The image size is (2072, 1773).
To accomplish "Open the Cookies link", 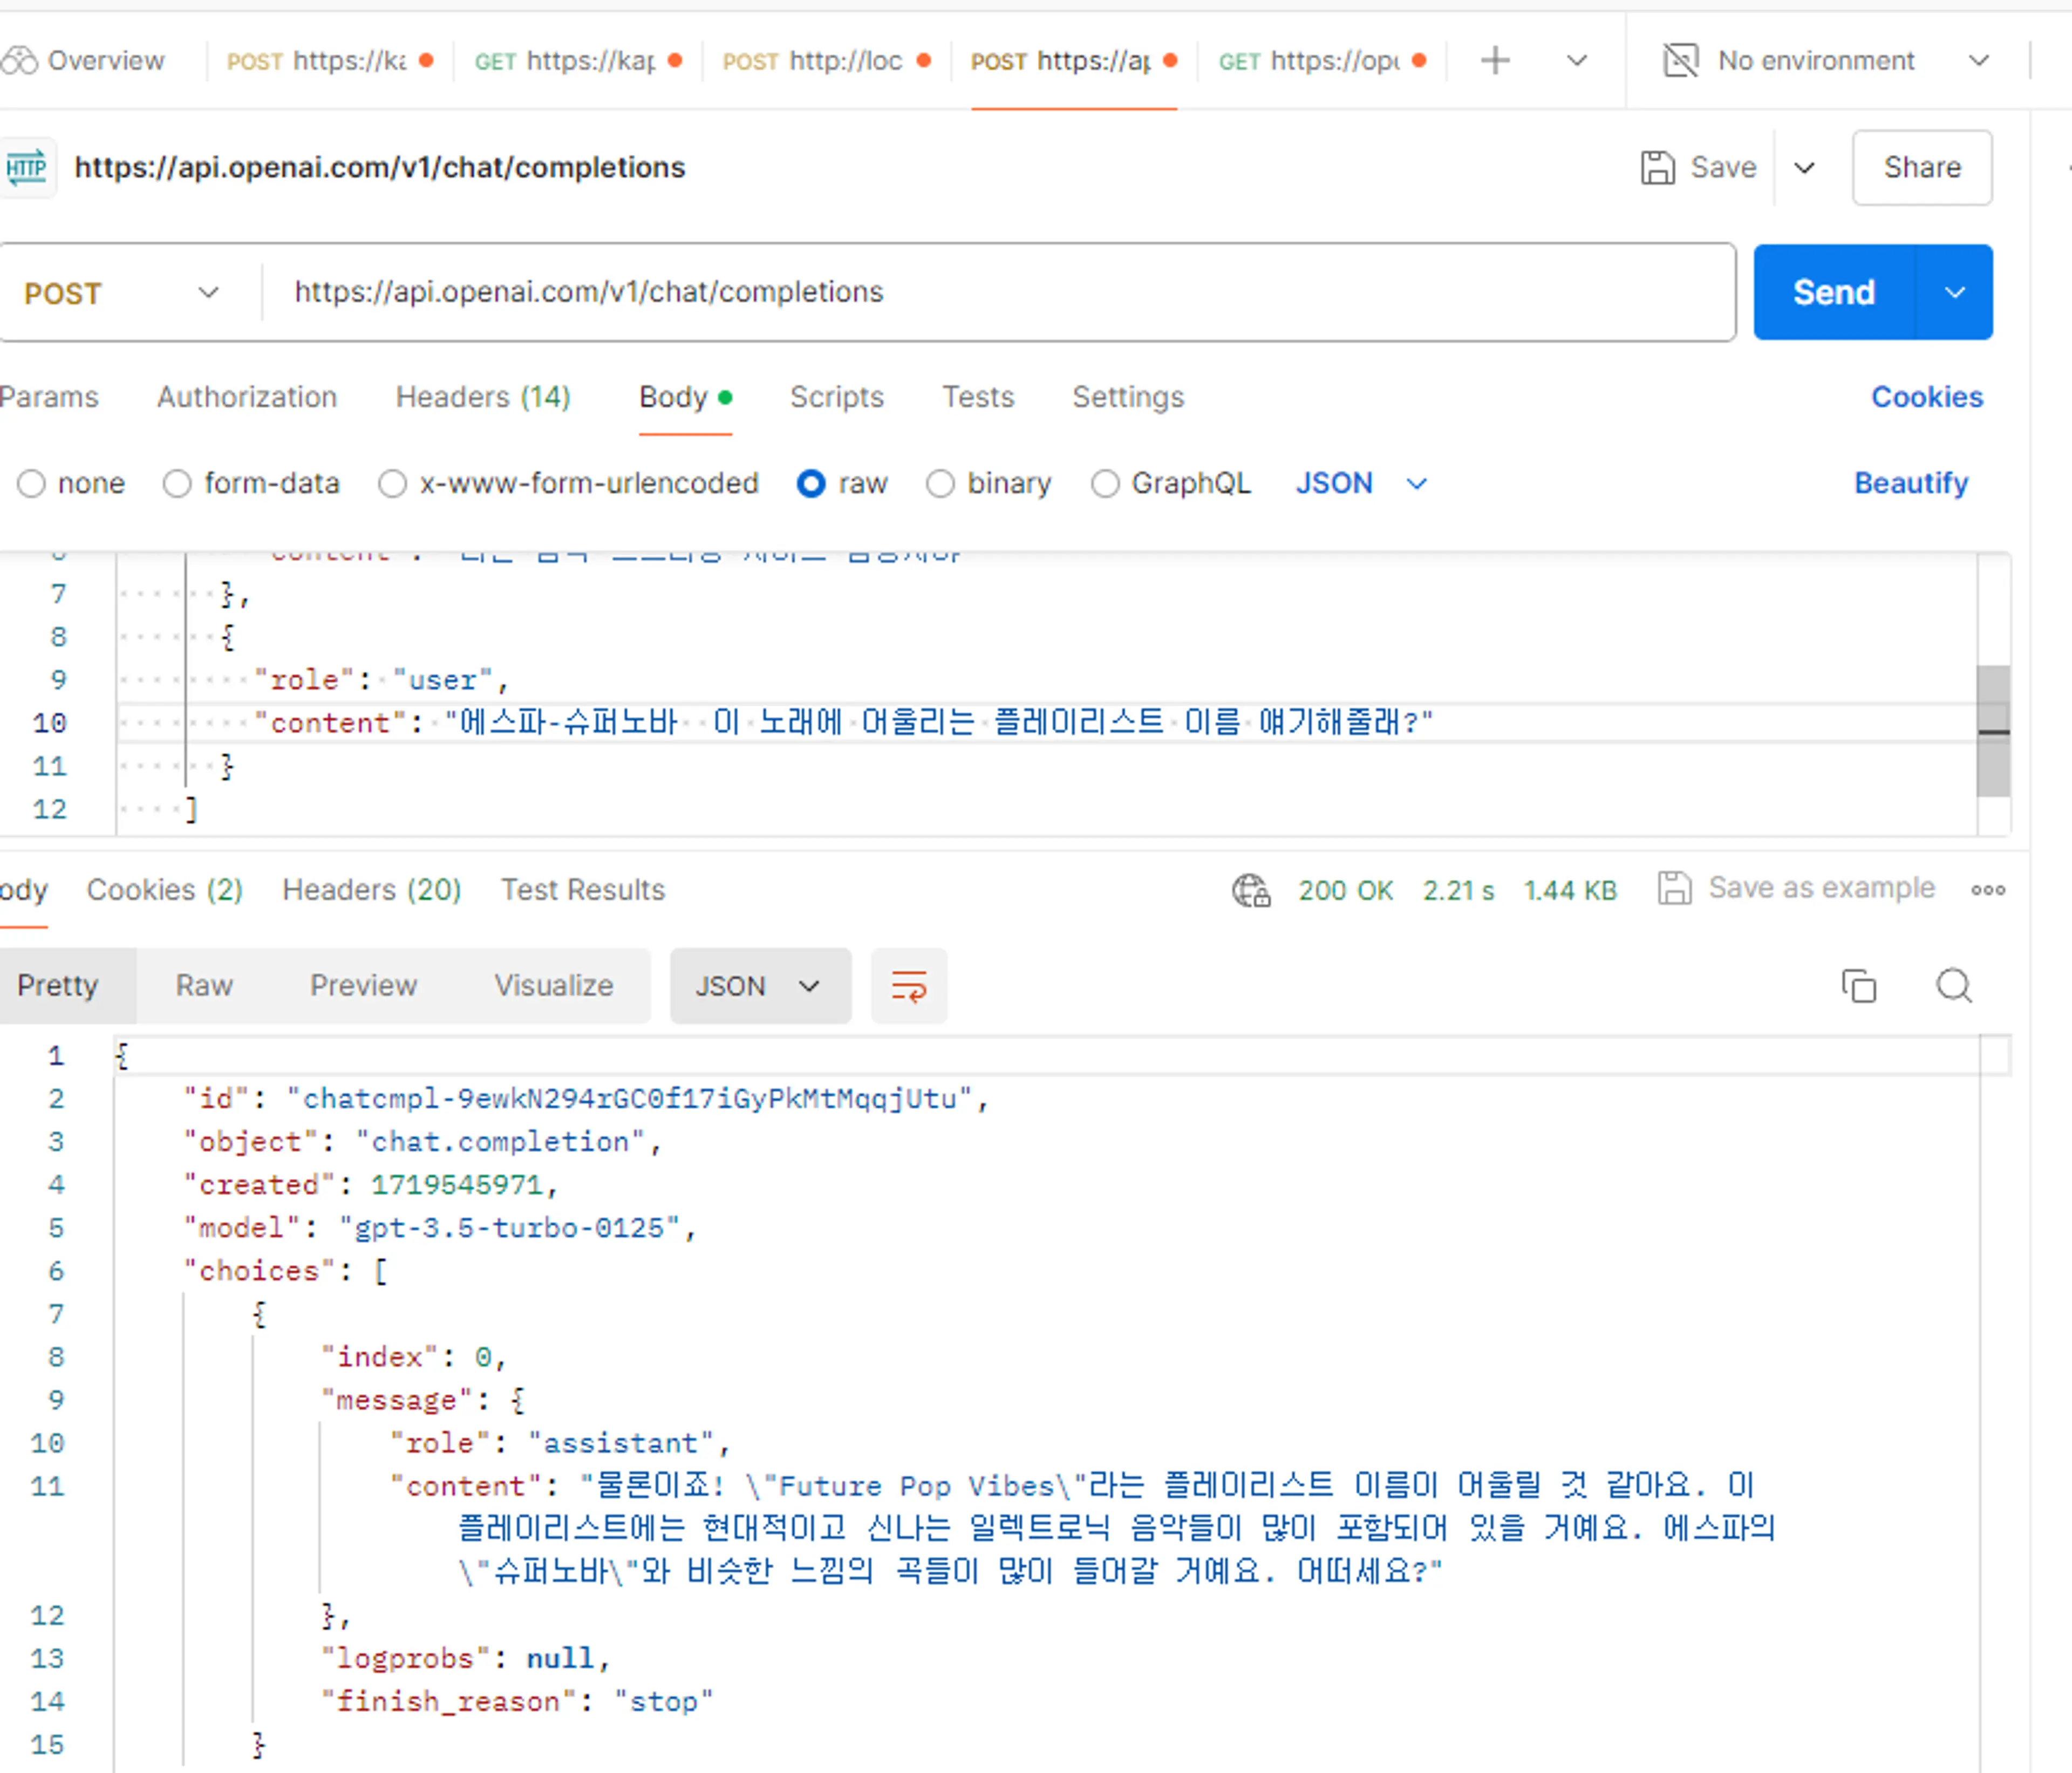I will 1927,397.
